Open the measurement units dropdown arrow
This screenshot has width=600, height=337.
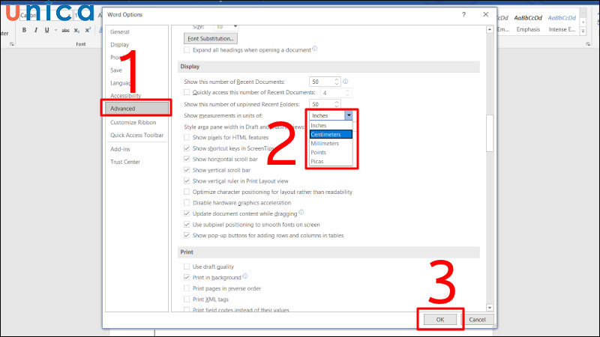[x=349, y=115]
